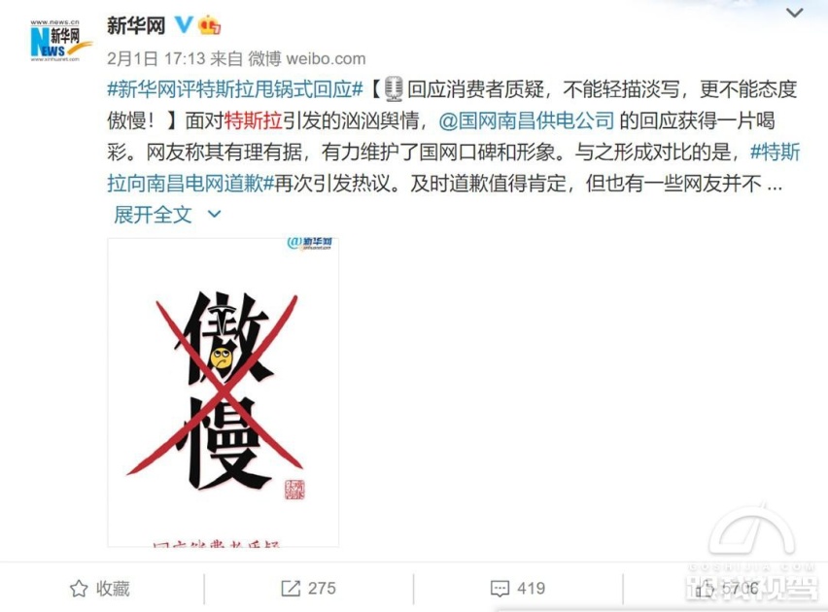Click the orange membership crown badge
The height and width of the screenshot is (612, 828).
click(x=209, y=25)
